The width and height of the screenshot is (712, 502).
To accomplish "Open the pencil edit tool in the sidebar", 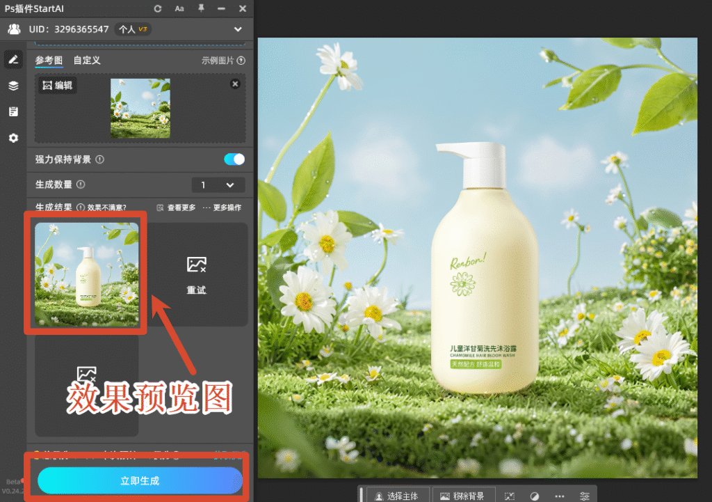I will 13,60.
